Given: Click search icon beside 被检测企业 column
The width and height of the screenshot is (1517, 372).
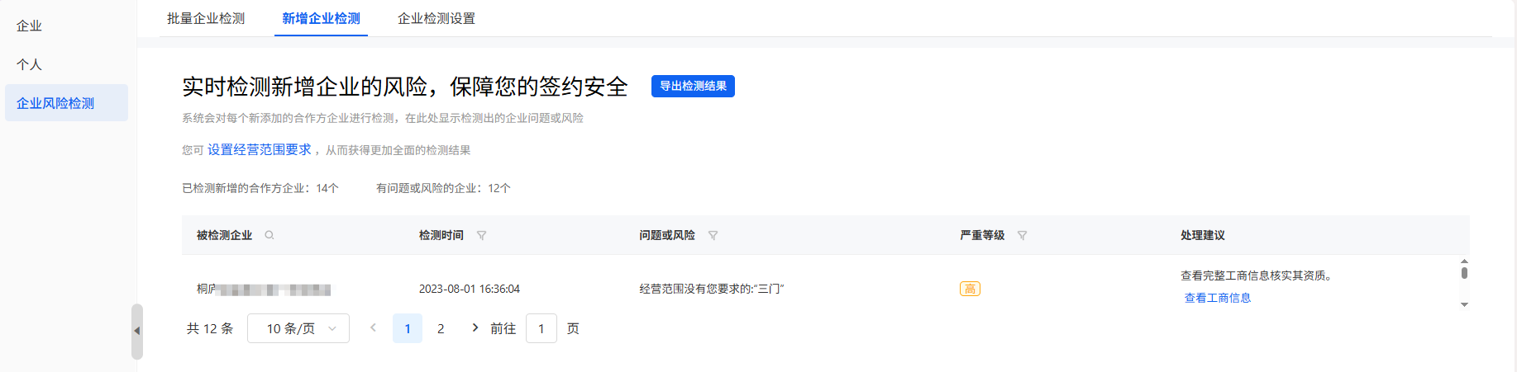Looking at the screenshot, I should tap(270, 235).
